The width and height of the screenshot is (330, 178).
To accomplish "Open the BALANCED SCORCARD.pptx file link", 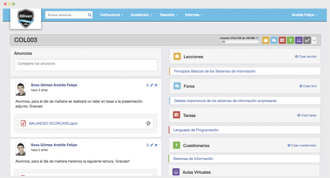I will (x=53, y=123).
